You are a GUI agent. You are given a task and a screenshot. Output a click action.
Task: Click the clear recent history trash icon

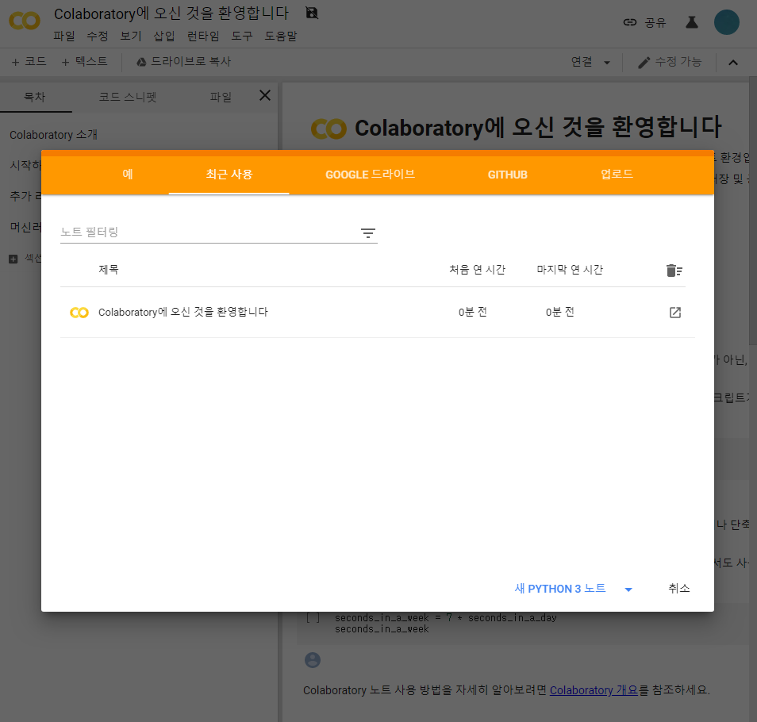[674, 271]
